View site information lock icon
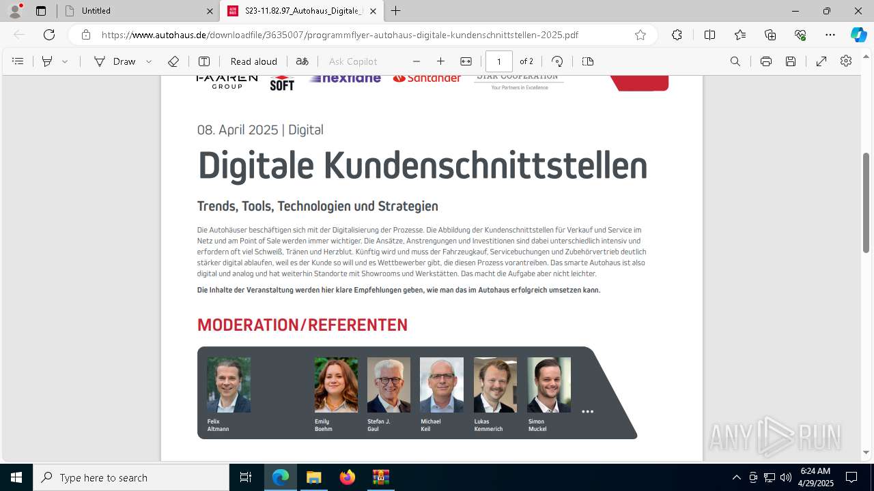 coord(85,35)
